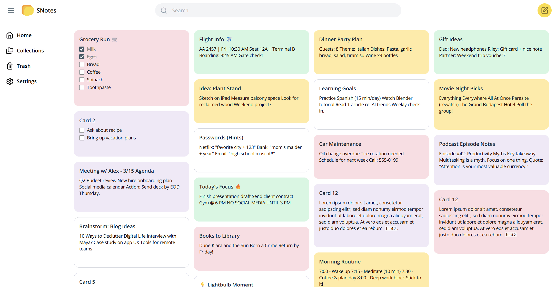Open the Books to Library note
This screenshot has height=287, width=556.
pos(251,249)
